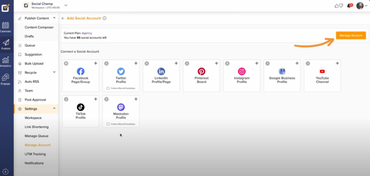Connect a Facebook Page/Group
Image resolution: width=370 pixels, height=176 pixels.
tap(80, 76)
